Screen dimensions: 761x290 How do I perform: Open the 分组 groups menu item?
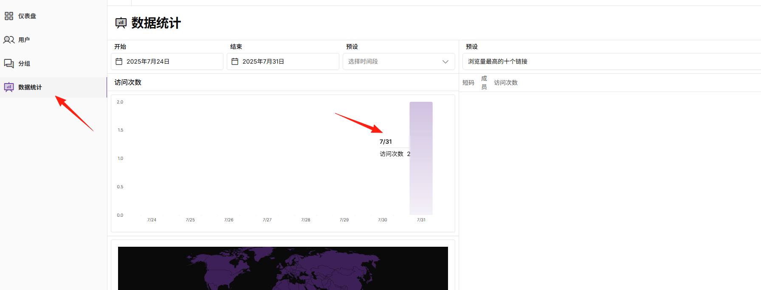(x=53, y=64)
